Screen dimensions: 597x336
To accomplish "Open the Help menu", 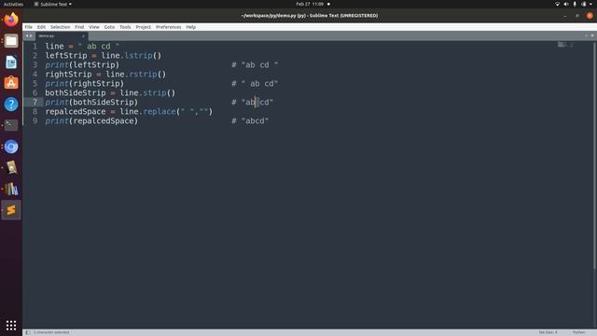I will tap(190, 27).
